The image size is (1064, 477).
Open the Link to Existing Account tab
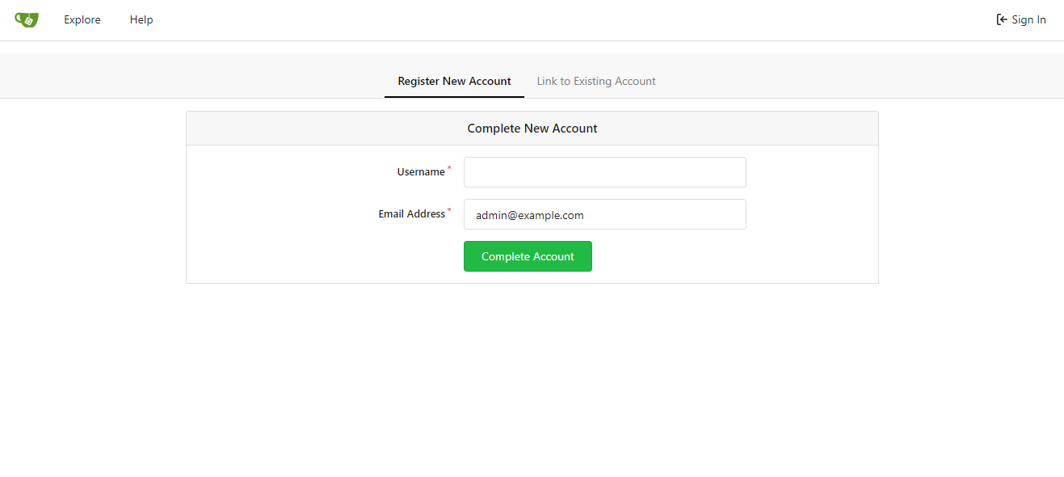(x=596, y=81)
